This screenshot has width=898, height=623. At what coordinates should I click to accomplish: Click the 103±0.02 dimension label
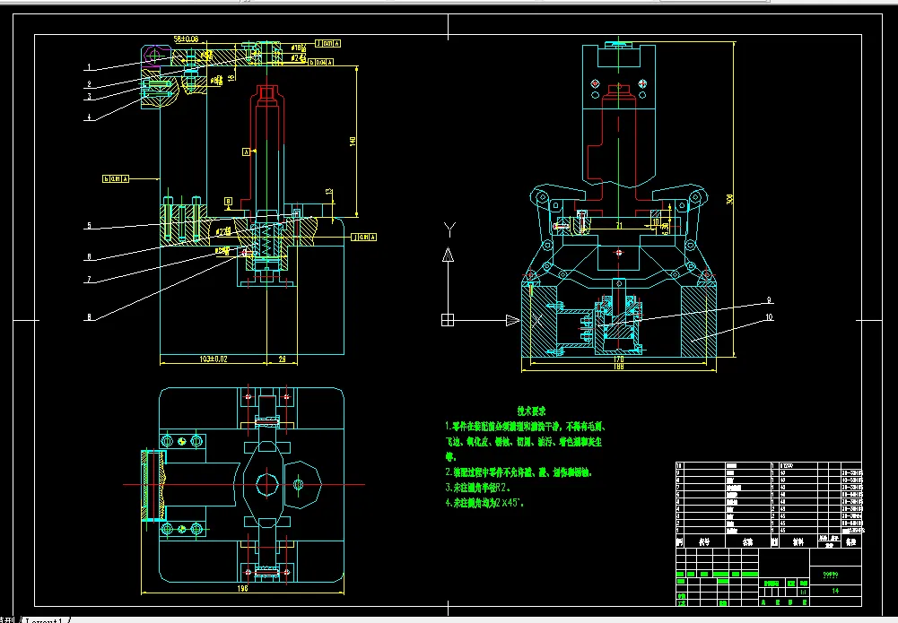[x=213, y=359]
